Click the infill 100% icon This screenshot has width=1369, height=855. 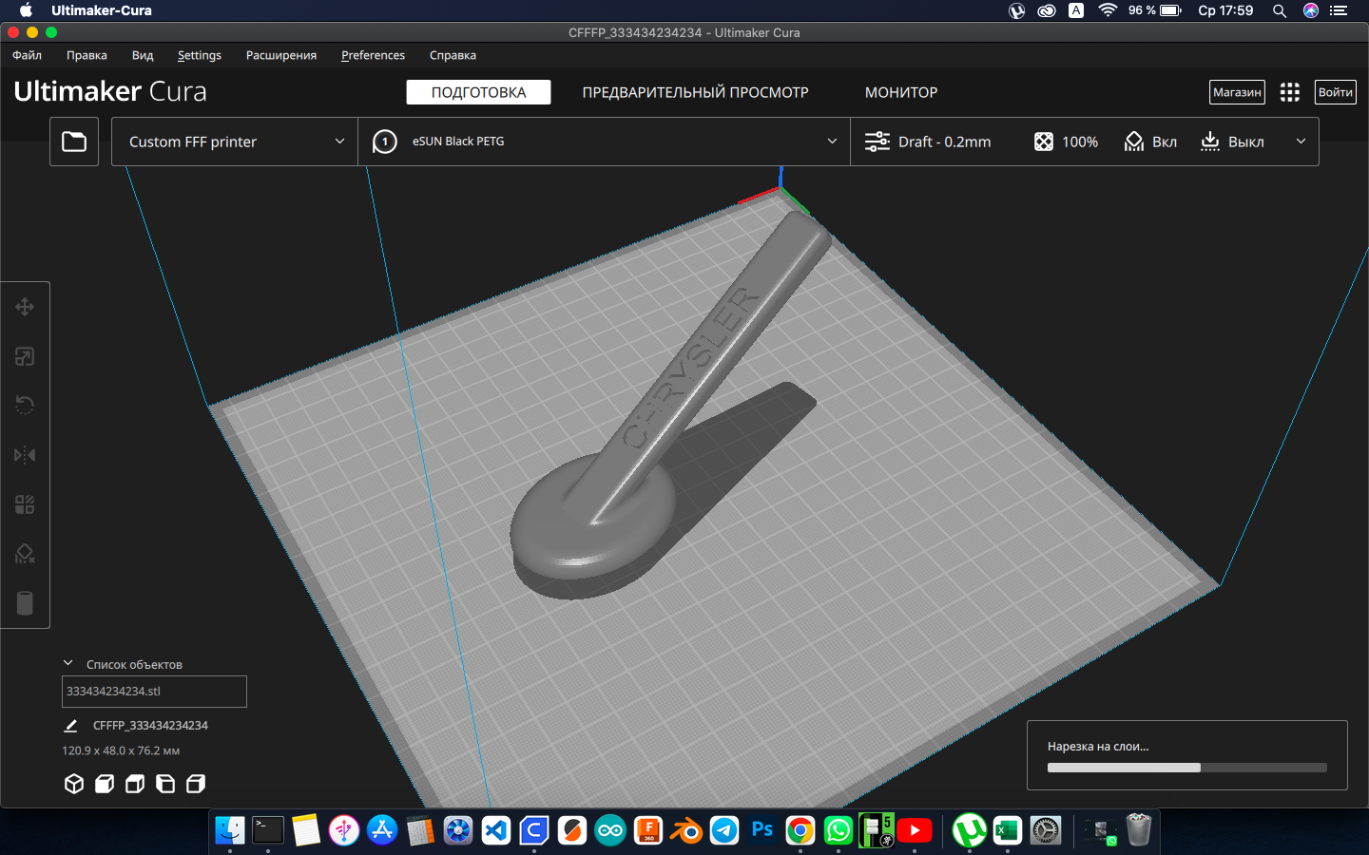[1044, 142]
